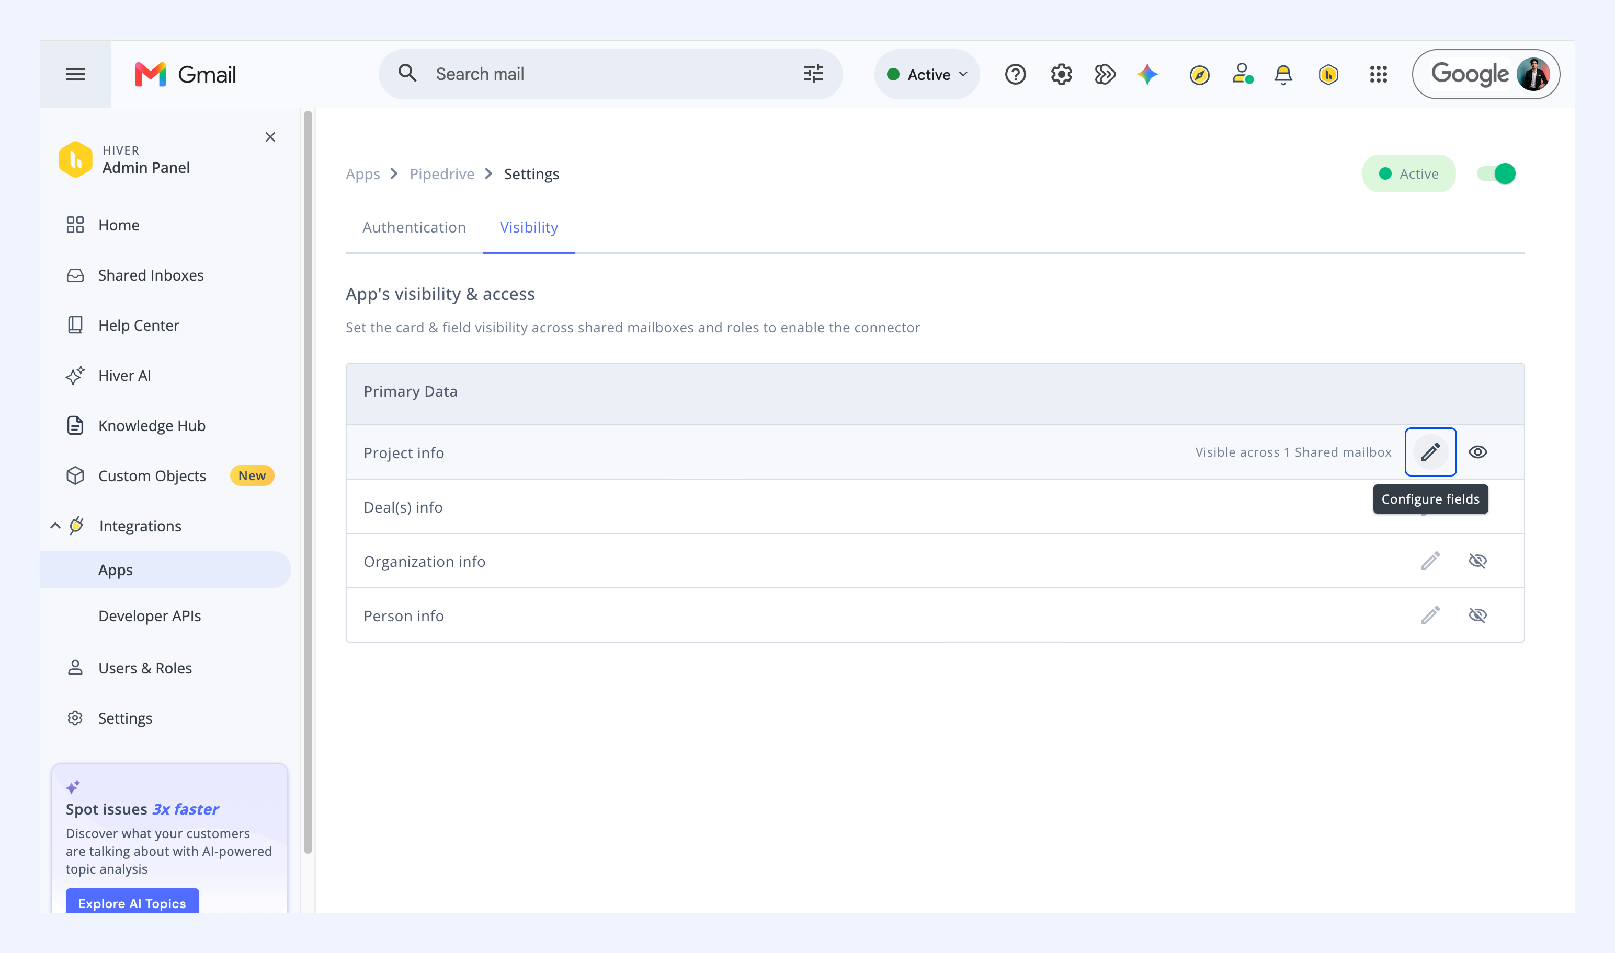The height and width of the screenshot is (953, 1615).
Task: Select the Visibility tab
Action: point(529,227)
